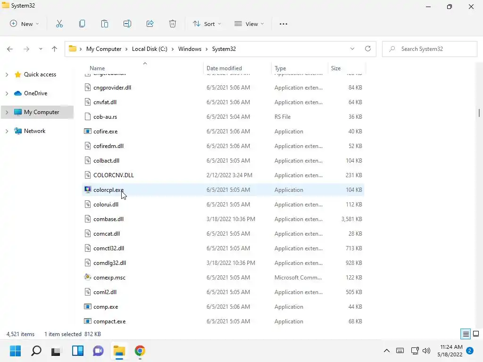Viewport: 483px width, 362px height.
Task: Open Google Chrome from taskbar
Action: [140, 351]
